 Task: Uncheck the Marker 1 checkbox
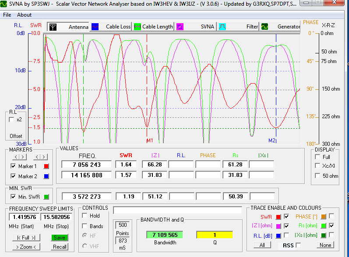point(13,166)
